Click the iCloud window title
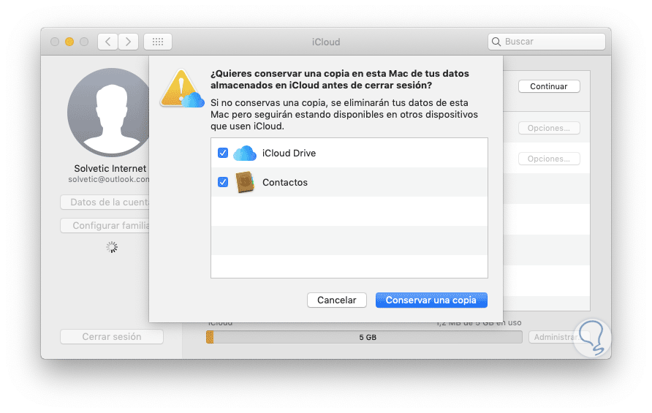Viewport: 652px width, 413px height. click(326, 42)
